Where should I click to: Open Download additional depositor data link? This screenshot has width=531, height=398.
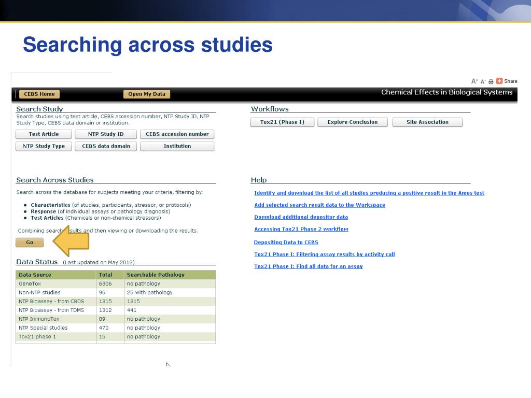(x=301, y=217)
